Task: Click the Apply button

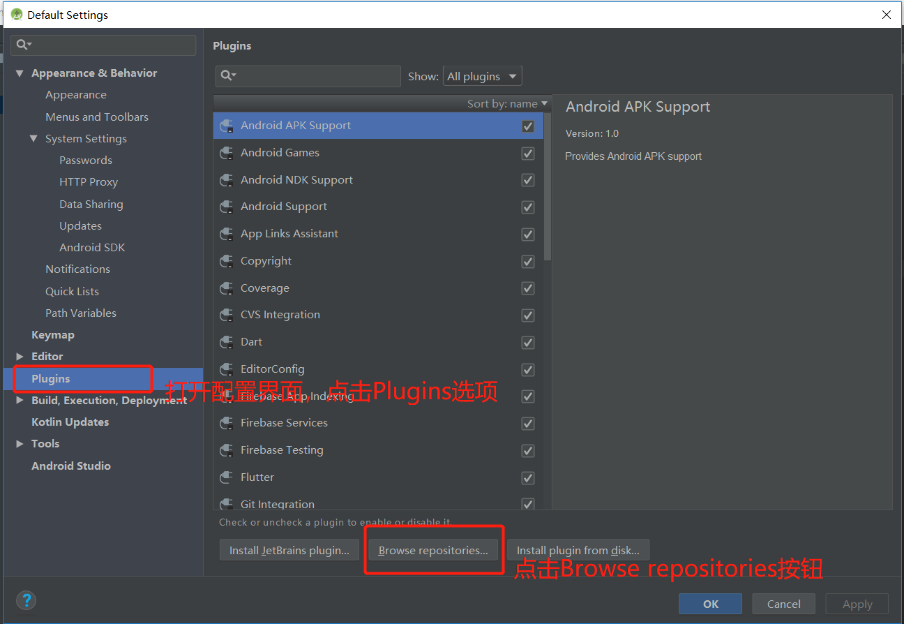Action: click(x=857, y=604)
